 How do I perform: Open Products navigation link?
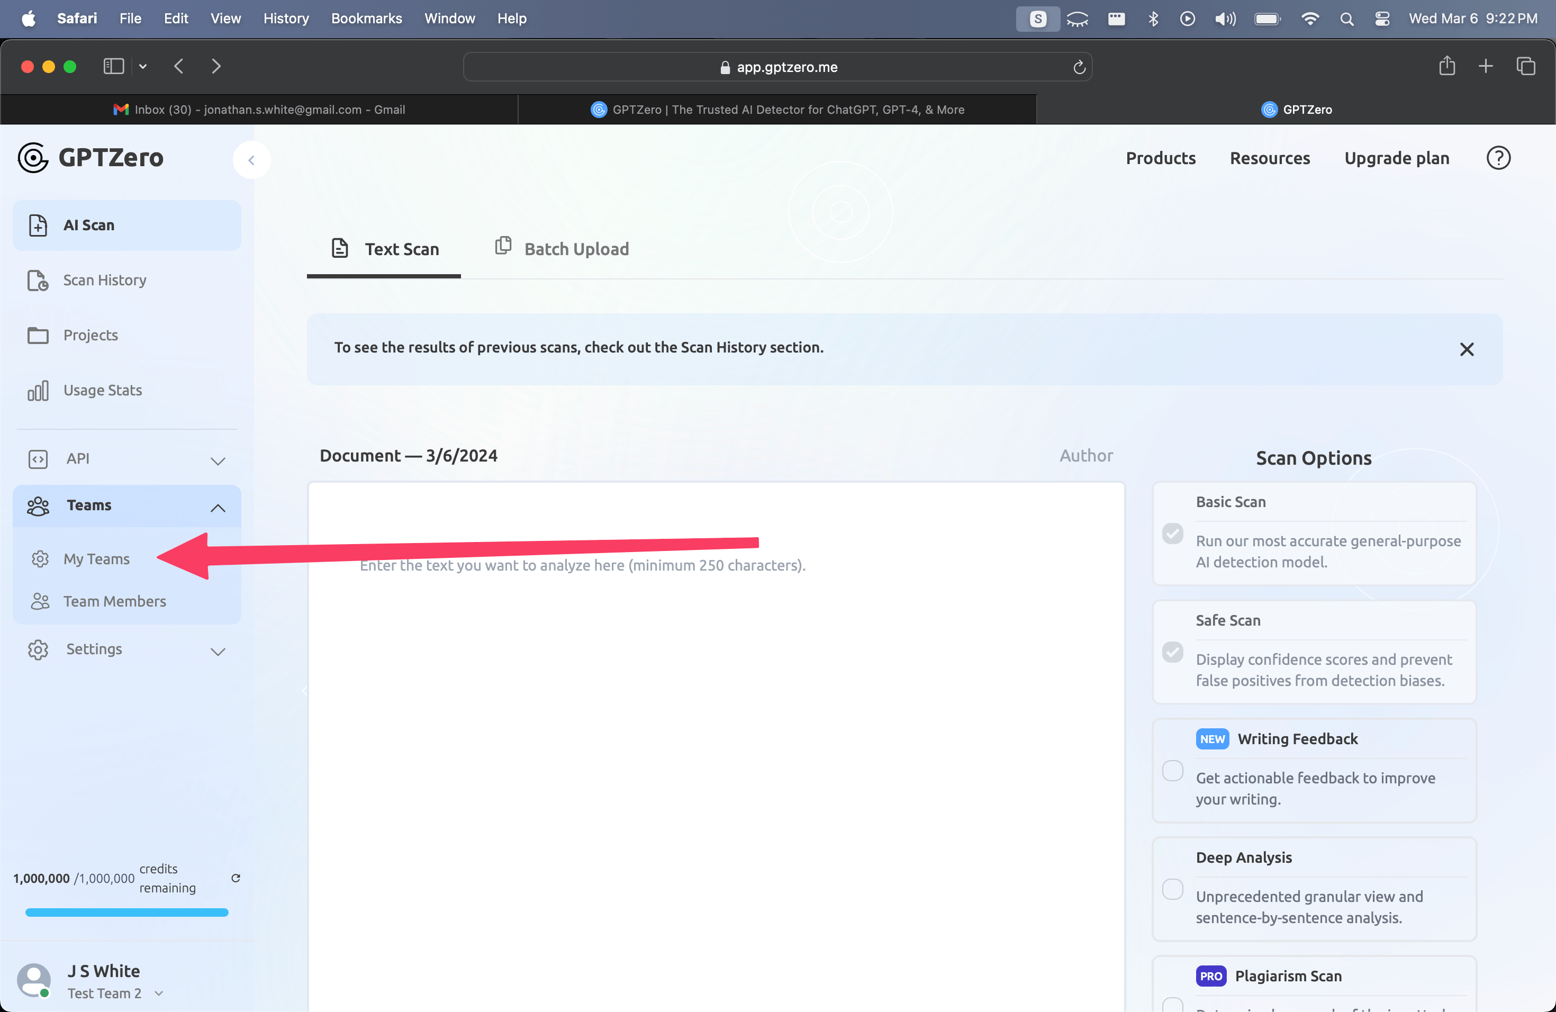(x=1161, y=158)
